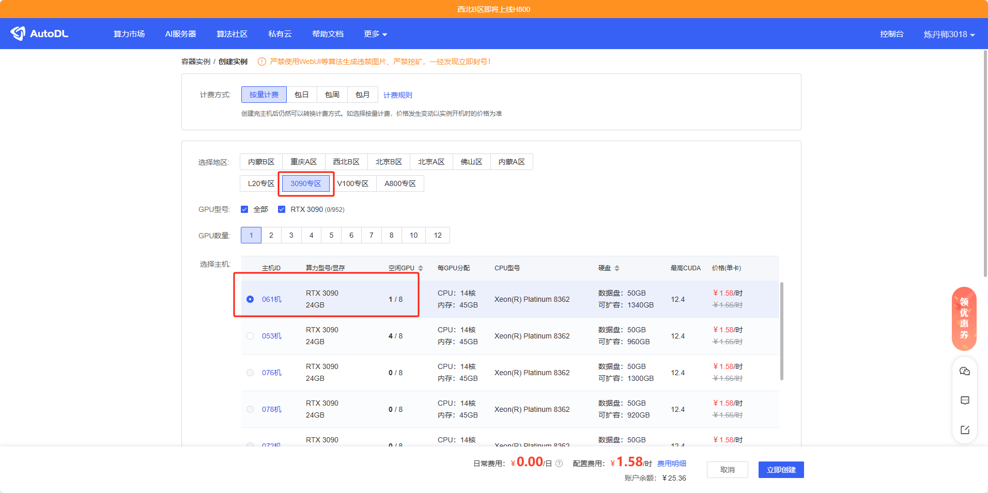
Task: Select host 076机 radio button
Action: (250, 373)
